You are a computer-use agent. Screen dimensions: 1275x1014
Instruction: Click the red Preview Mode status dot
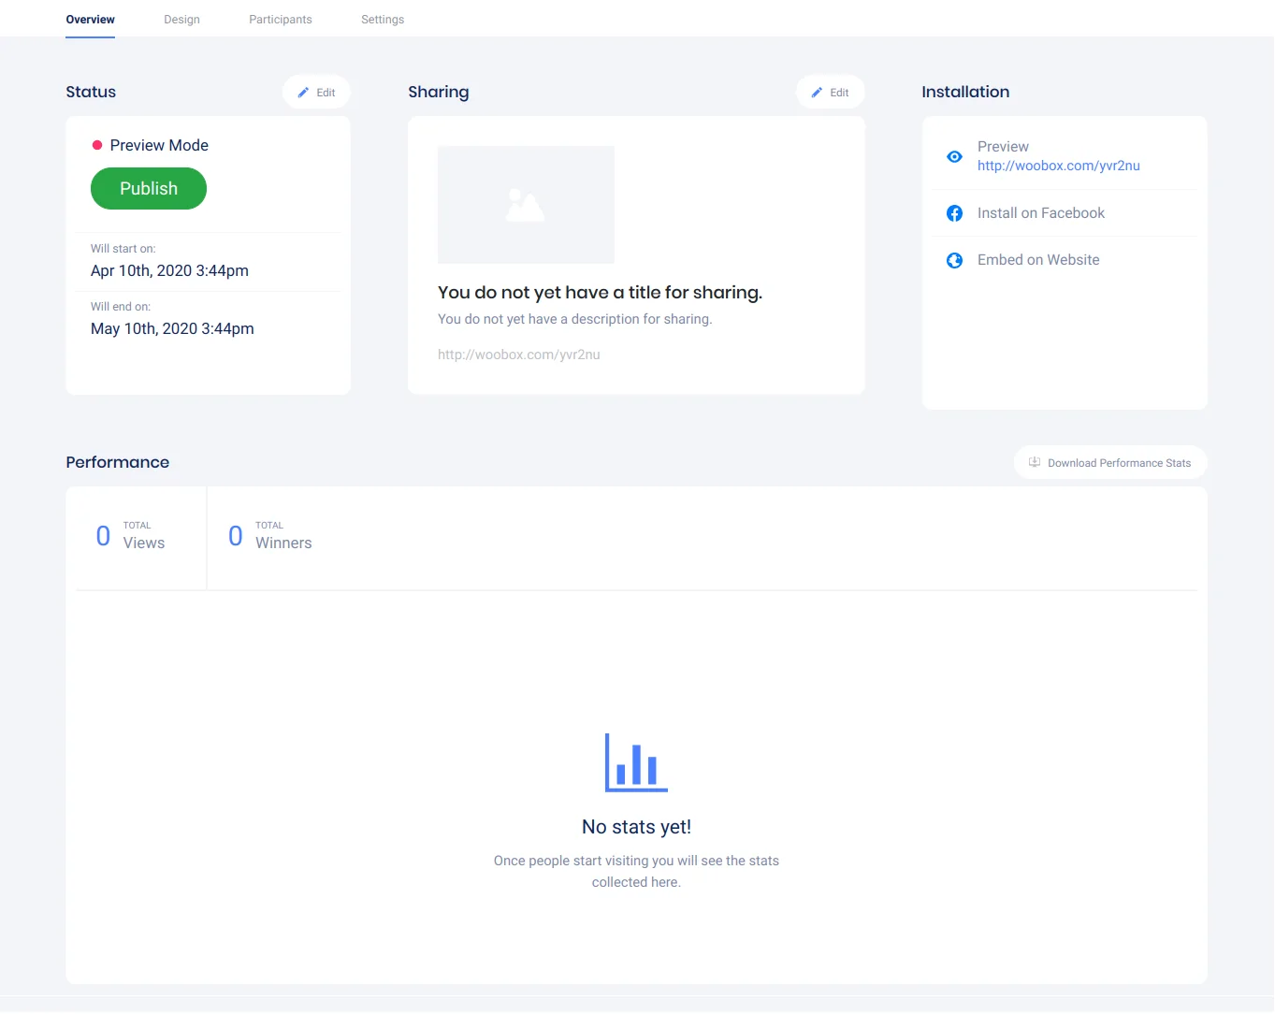pos(97,145)
